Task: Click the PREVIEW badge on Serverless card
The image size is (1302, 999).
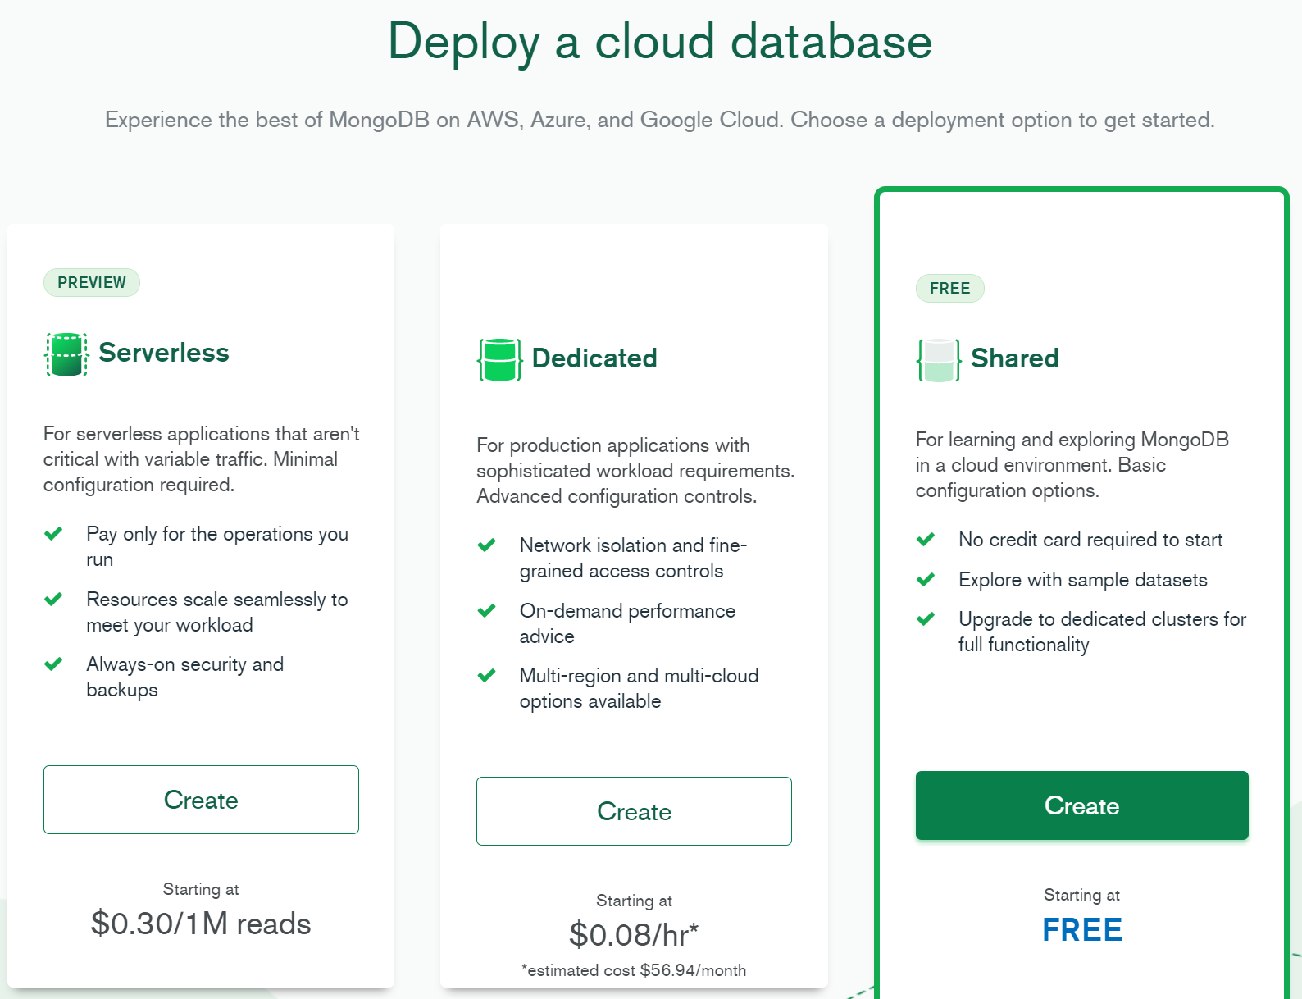Action: coord(92,282)
